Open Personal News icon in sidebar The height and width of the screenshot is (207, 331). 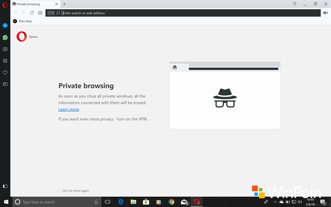point(5,84)
